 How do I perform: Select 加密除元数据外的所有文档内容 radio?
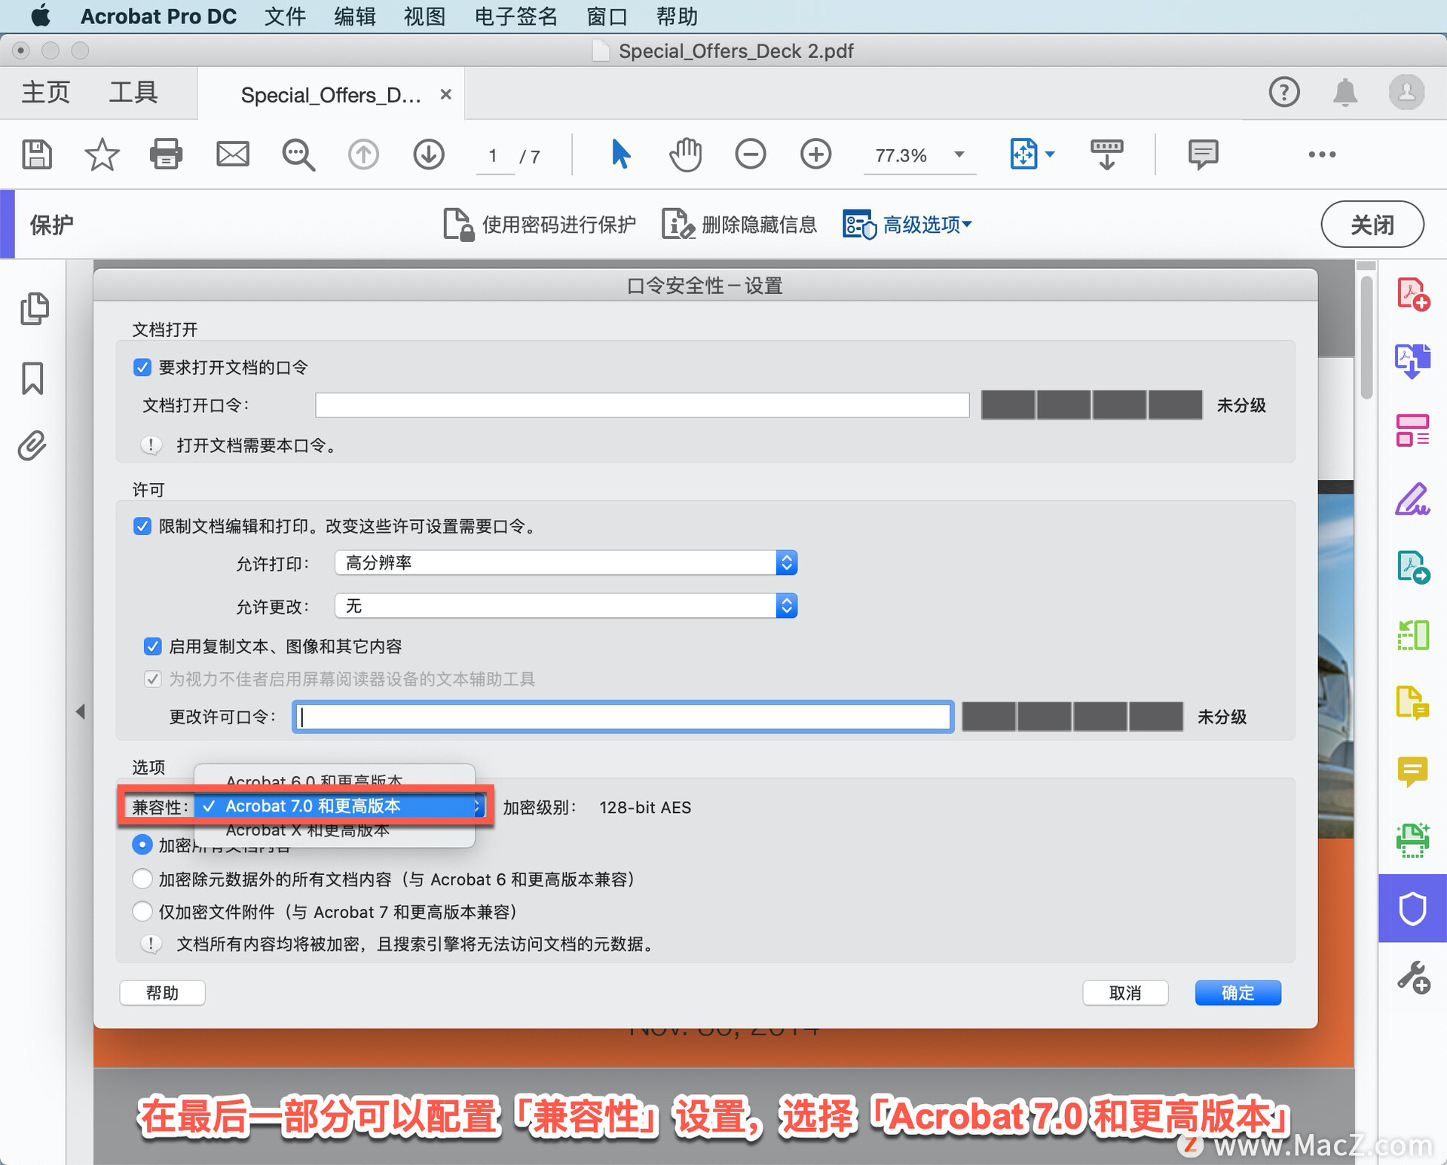pyautogui.click(x=142, y=879)
